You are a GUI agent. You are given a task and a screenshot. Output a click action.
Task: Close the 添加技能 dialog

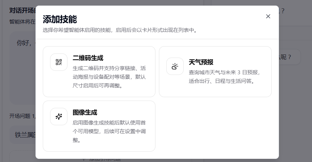tap(268, 16)
